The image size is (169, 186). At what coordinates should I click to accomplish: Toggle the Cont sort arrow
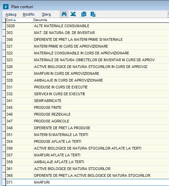pyautogui.click(x=15, y=20)
